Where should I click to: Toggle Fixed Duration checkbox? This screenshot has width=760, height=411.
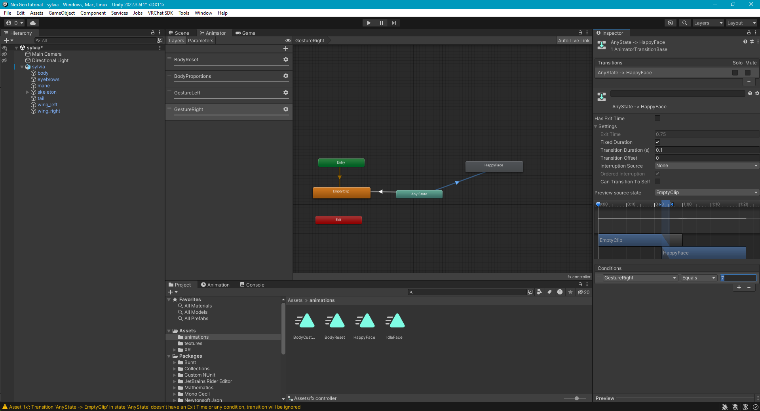pos(657,142)
